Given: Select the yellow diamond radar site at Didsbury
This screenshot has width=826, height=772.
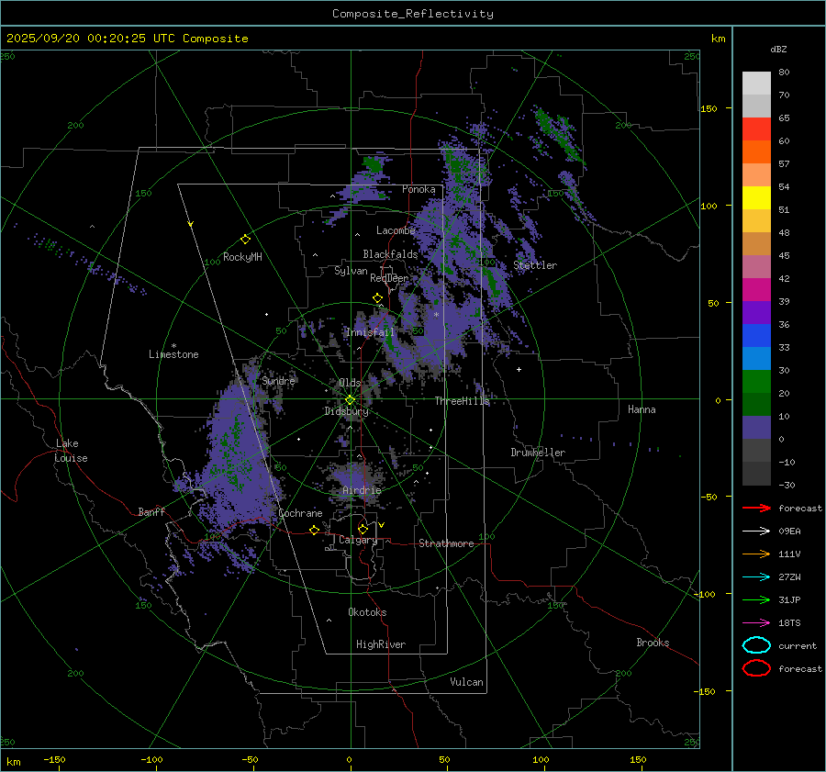Looking at the screenshot, I should pyautogui.click(x=350, y=399).
